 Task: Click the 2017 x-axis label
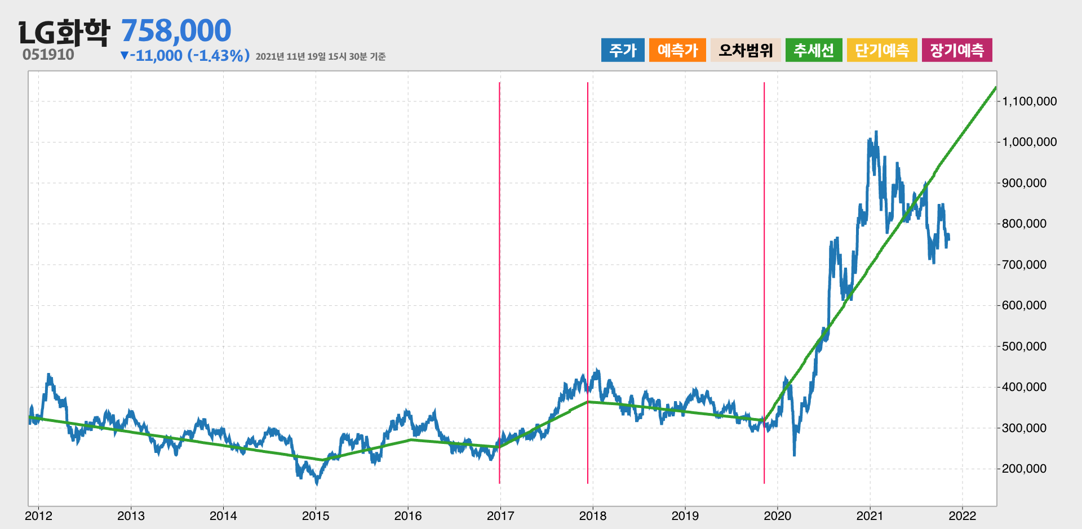coord(500,515)
